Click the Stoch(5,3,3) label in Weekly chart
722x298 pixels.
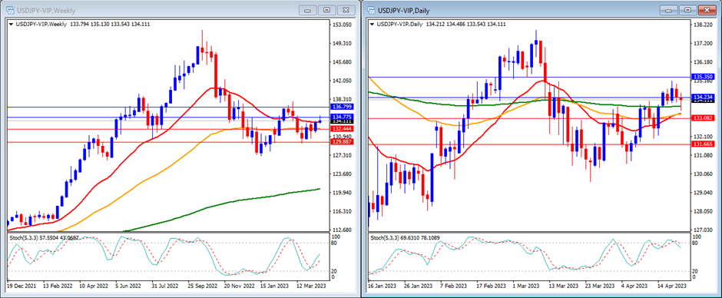point(24,237)
